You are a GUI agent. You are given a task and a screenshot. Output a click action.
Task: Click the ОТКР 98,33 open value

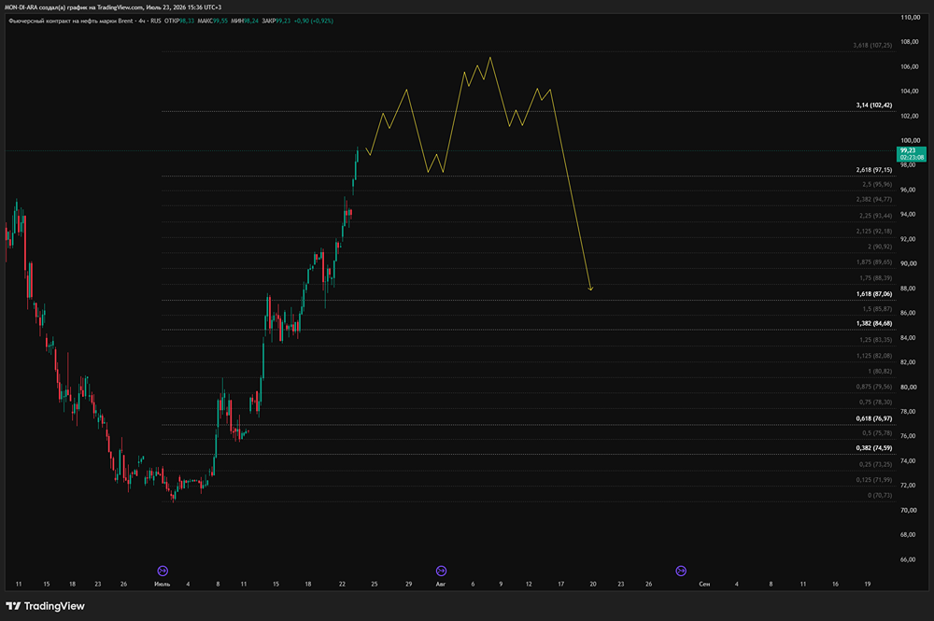pyautogui.click(x=179, y=21)
